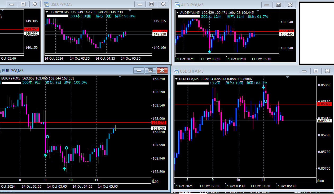Click USDJPY win rate text 勝率: 90.0%
Screen dimensions: 334x194
(x=125, y=16)
